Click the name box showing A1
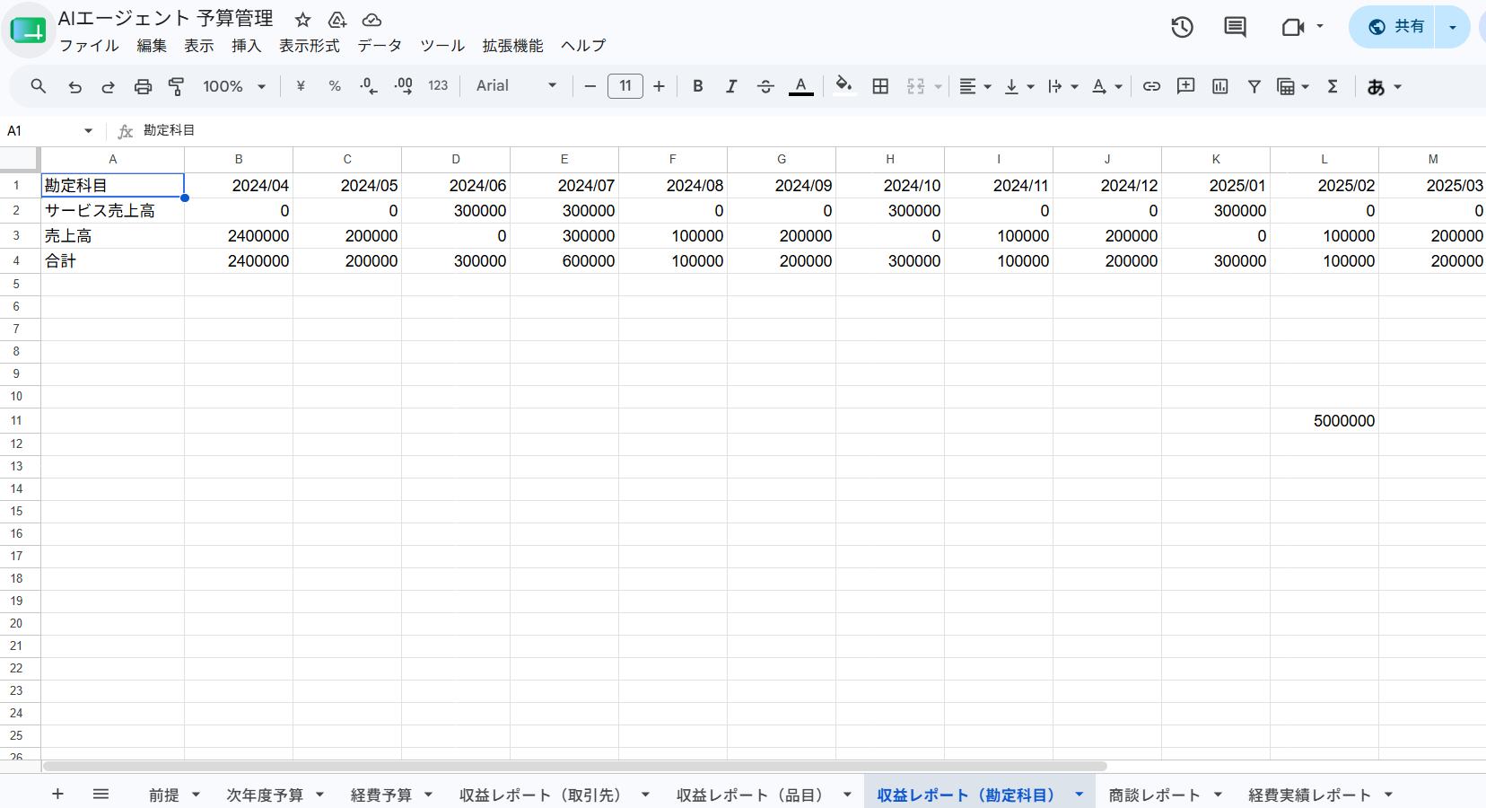This screenshot has height=808, width=1486. [x=49, y=131]
